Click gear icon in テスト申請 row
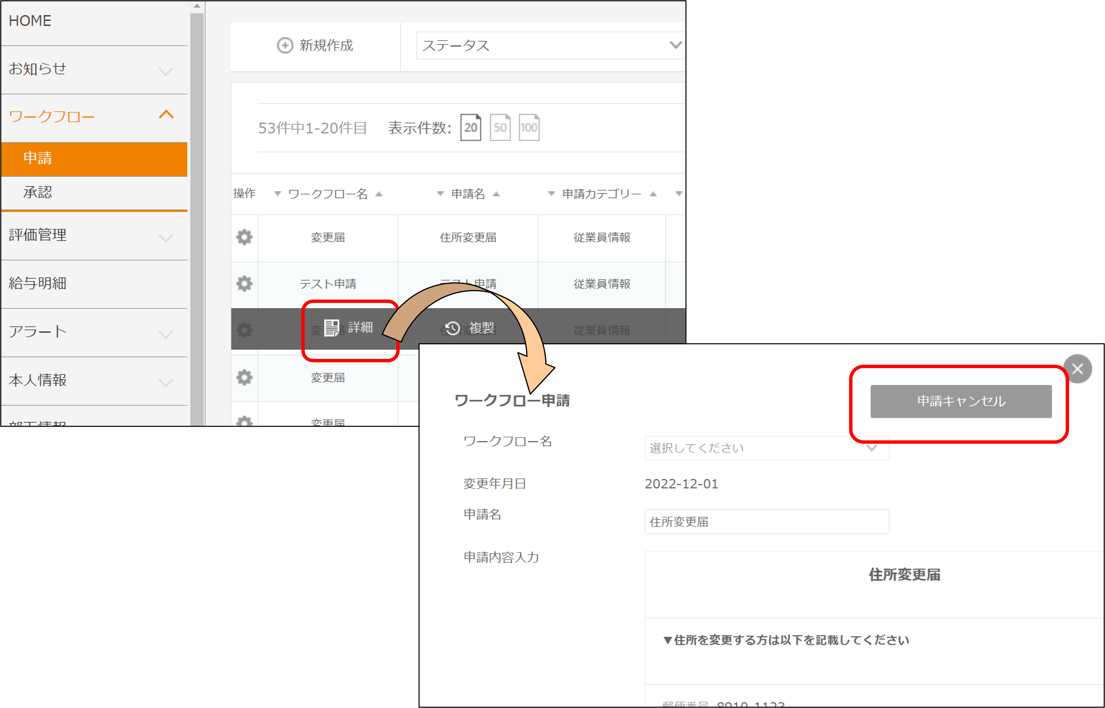Viewport: 1105px width, 708px height. 244,284
